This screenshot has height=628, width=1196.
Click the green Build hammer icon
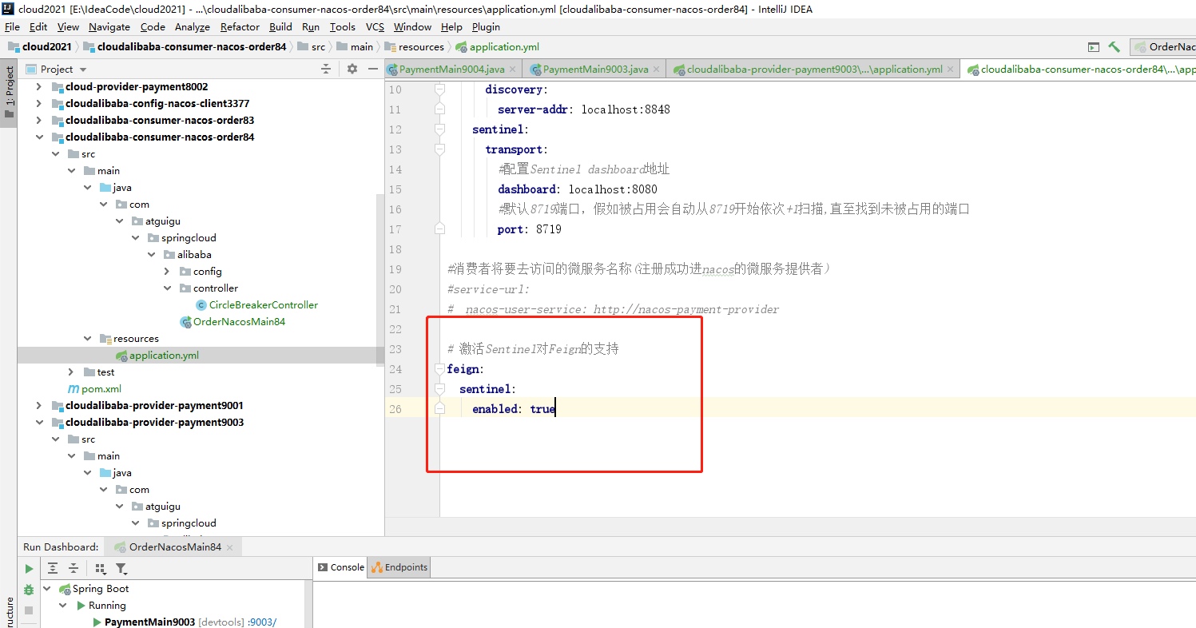tap(1115, 46)
